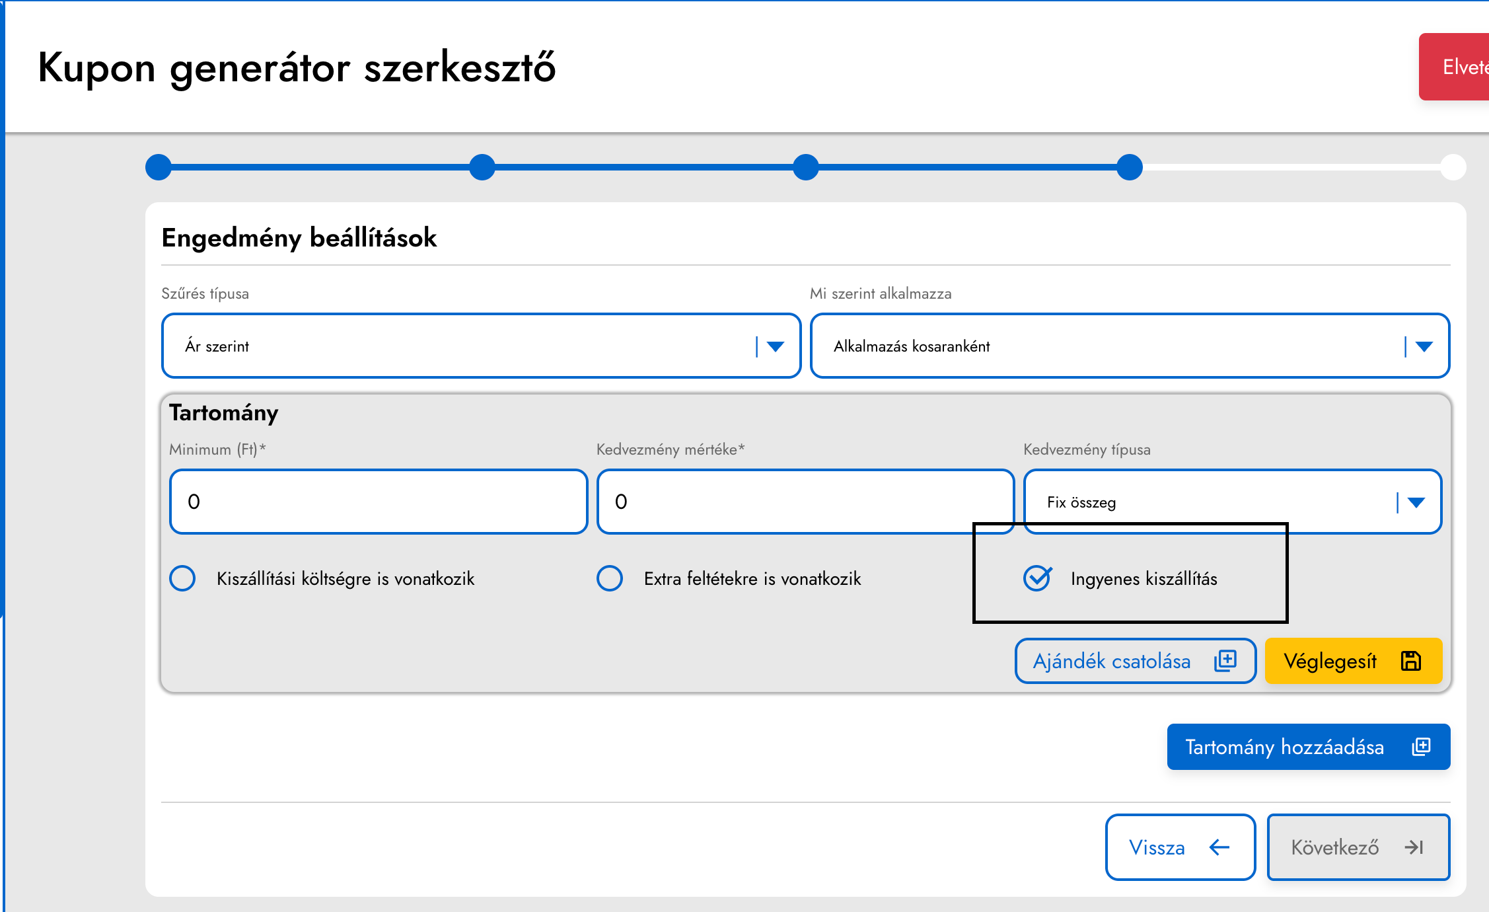Focus the Kedvezmény mértéke input field
1489x912 pixels.
coord(805,502)
